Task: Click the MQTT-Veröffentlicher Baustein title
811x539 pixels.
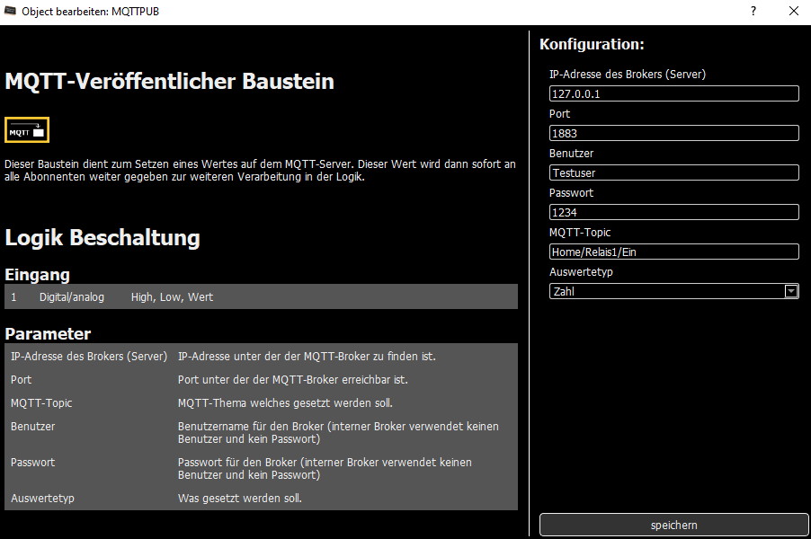Action: pyautogui.click(x=169, y=82)
